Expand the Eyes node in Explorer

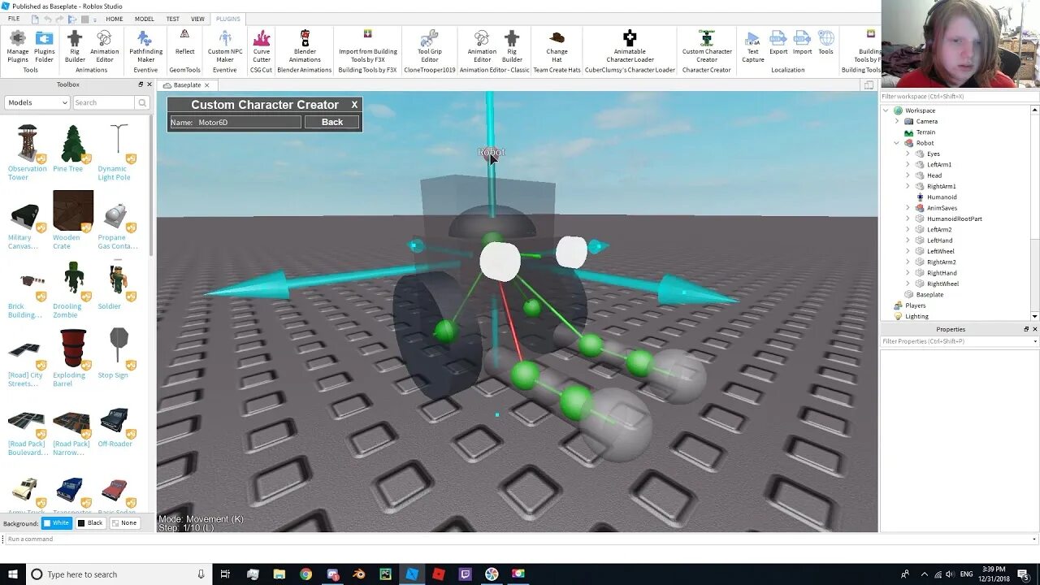pyautogui.click(x=908, y=154)
